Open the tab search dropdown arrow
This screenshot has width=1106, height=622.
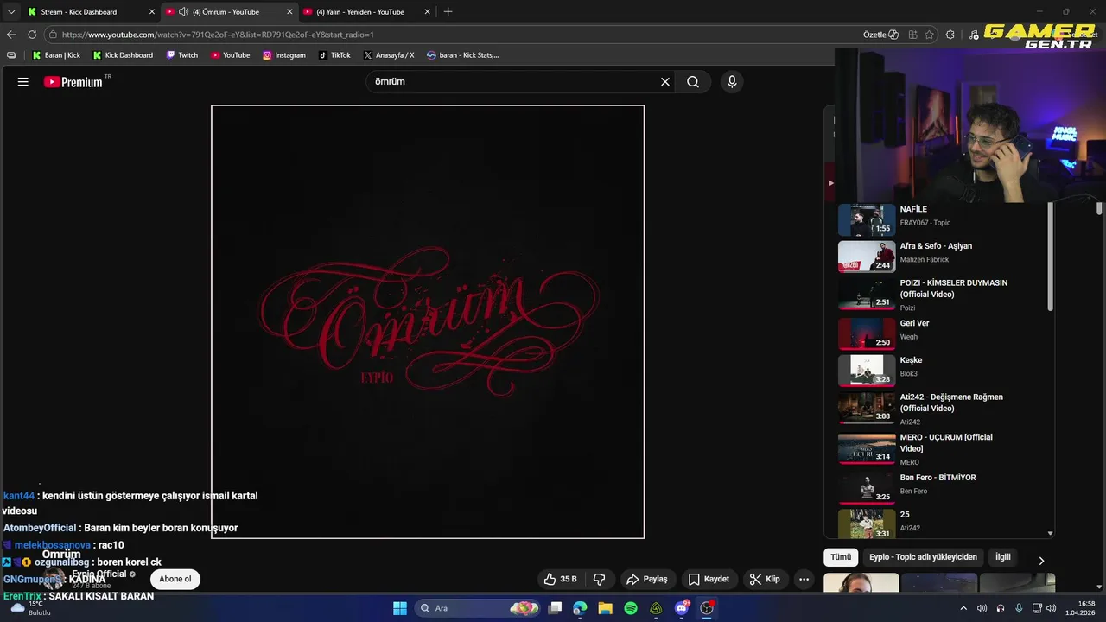pos(11,12)
